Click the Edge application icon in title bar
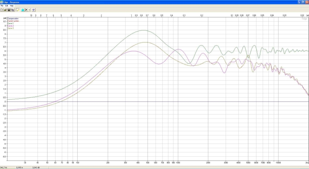The height and width of the screenshot is (169, 309). pos(2,2)
